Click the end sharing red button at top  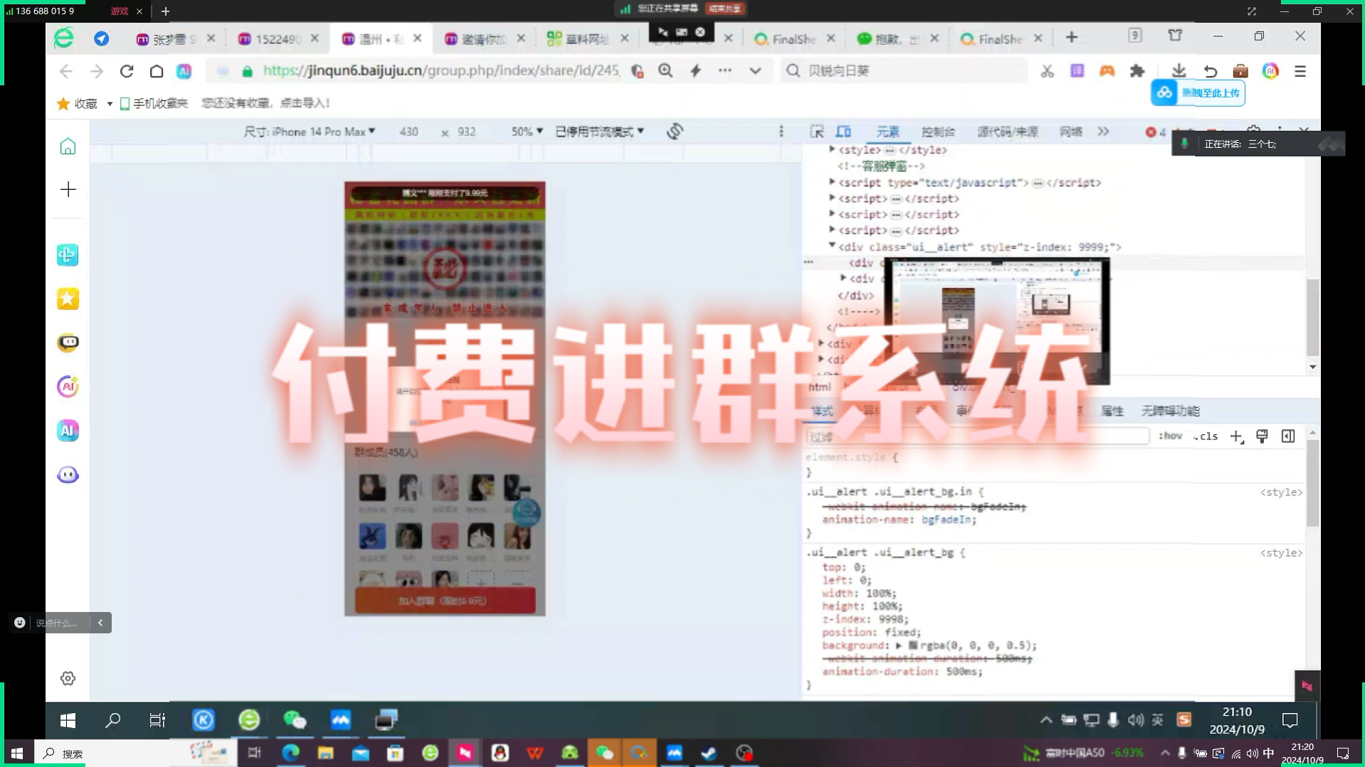(x=724, y=9)
